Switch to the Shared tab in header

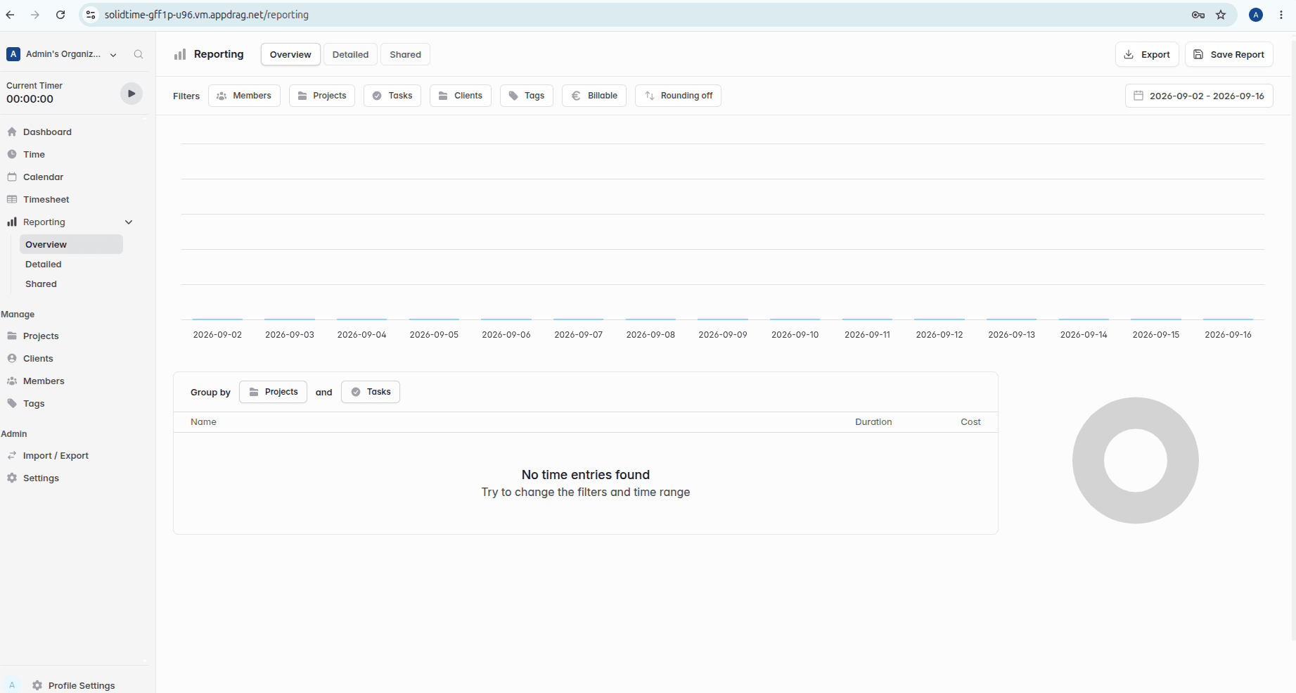405,54
